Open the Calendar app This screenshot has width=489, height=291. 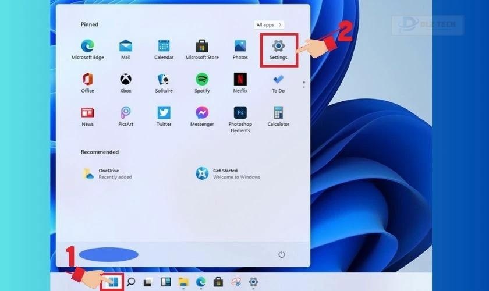(164, 46)
